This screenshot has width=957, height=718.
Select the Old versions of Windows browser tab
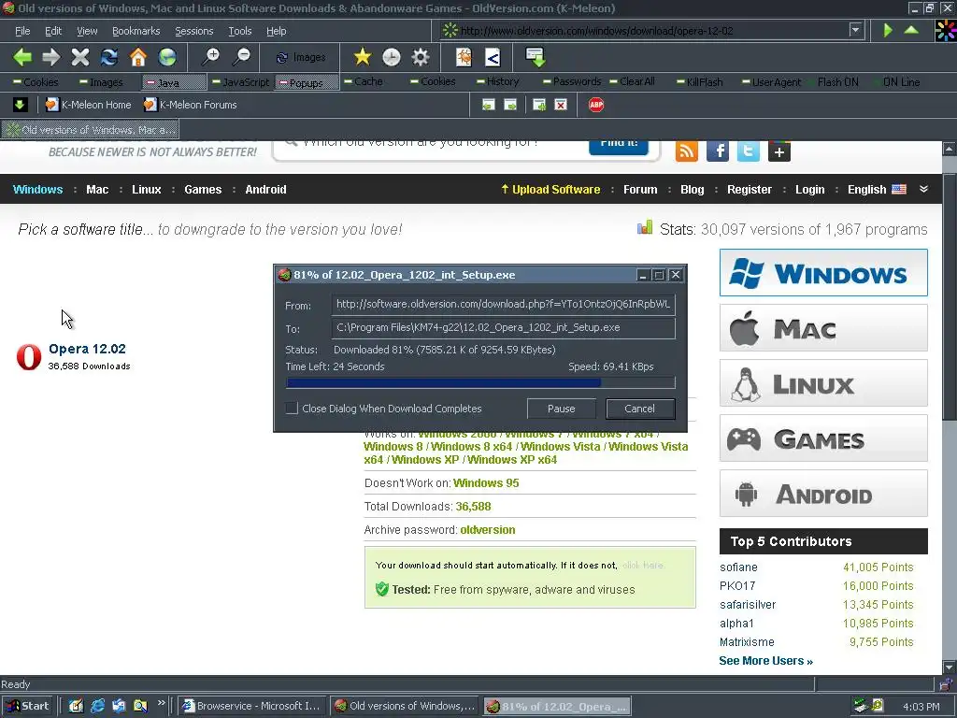91,130
